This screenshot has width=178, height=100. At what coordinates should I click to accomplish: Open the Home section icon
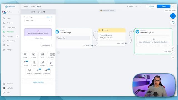(x=4, y=18)
